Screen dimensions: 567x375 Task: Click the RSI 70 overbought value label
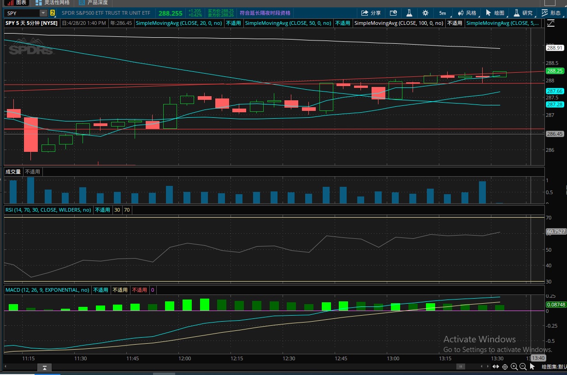(x=127, y=210)
